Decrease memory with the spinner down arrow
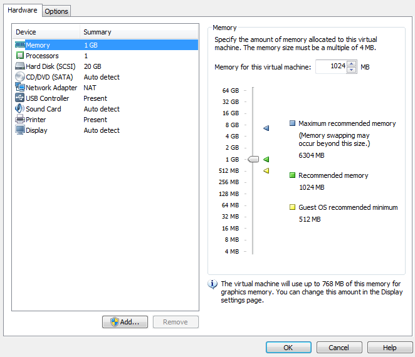 (351, 70)
